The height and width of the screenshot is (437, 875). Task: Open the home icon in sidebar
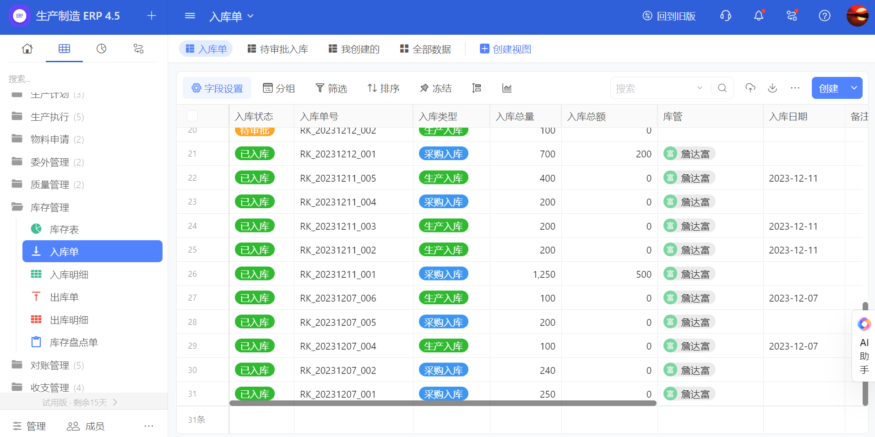click(x=27, y=49)
